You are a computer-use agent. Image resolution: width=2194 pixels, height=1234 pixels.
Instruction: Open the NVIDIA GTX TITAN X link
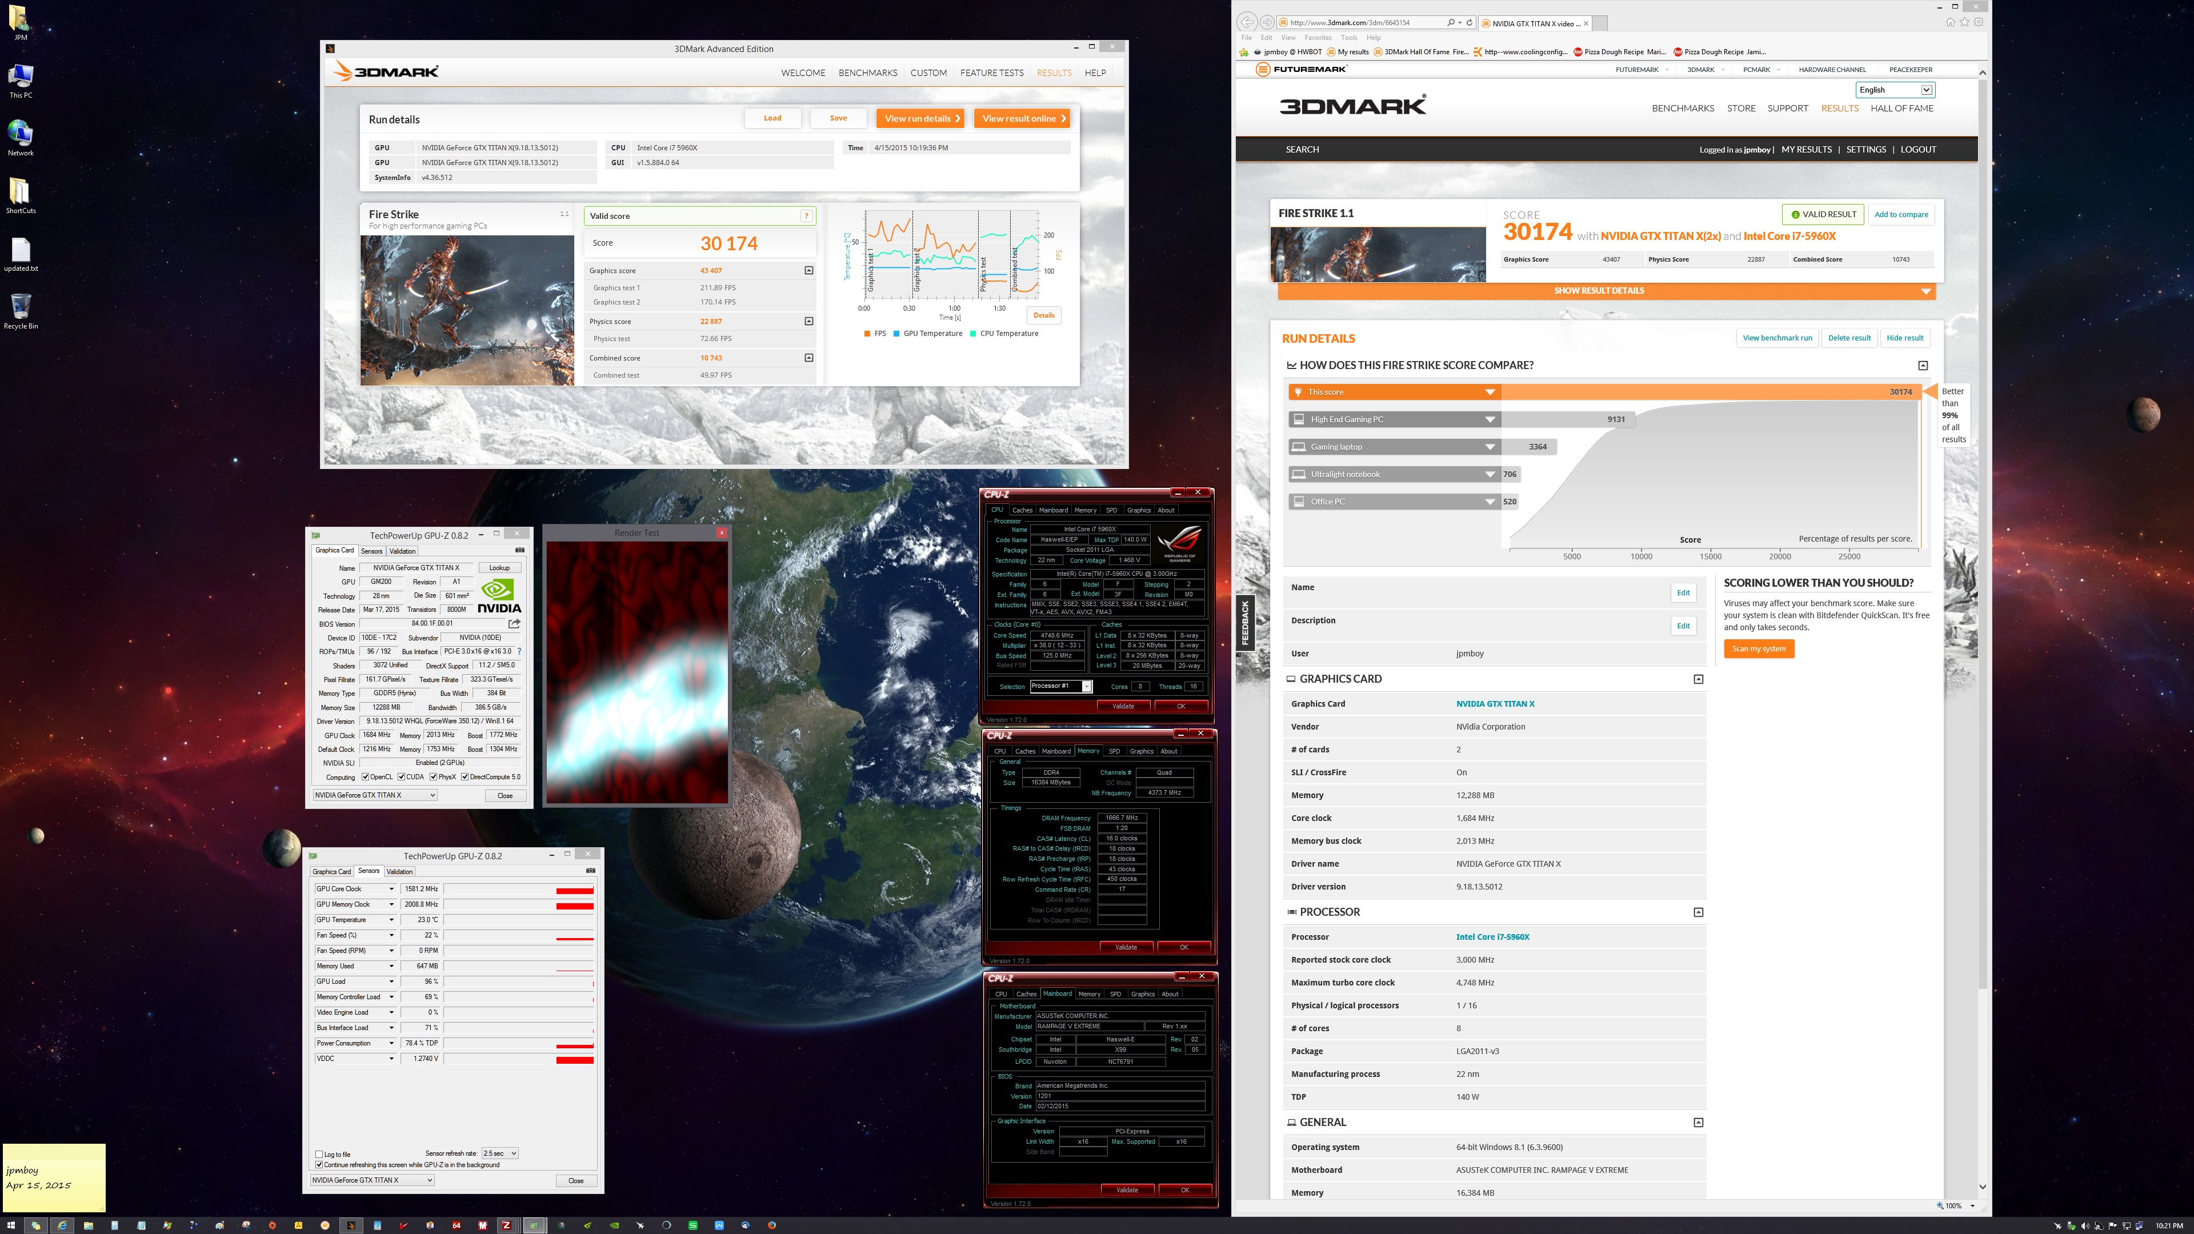point(1495,704)
